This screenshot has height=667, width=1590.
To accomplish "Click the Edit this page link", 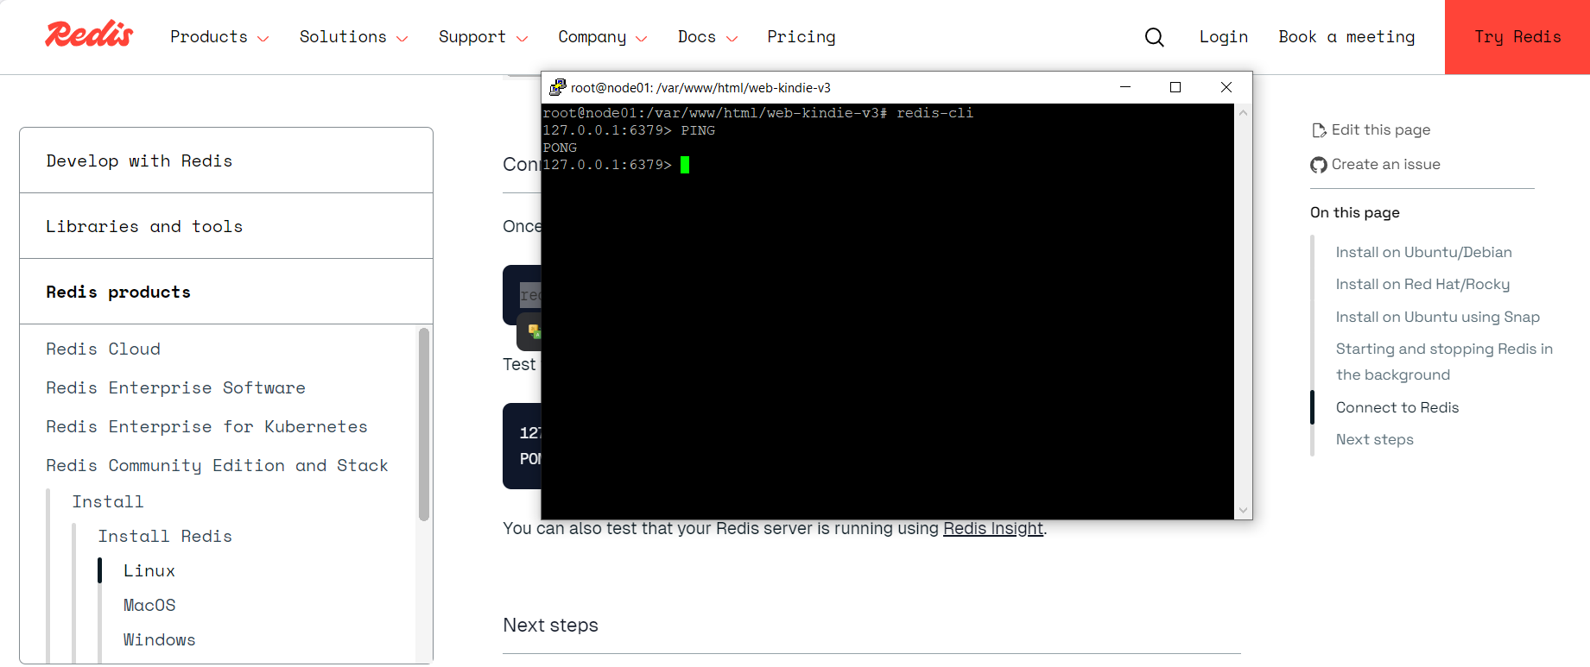I will tap(1380, 129).
